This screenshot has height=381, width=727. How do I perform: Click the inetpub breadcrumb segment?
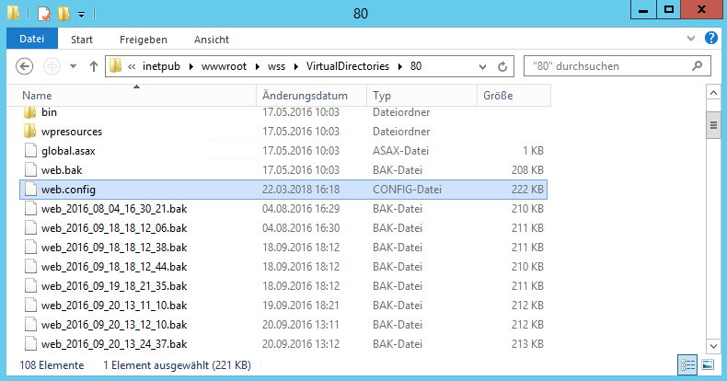(161, 66)
